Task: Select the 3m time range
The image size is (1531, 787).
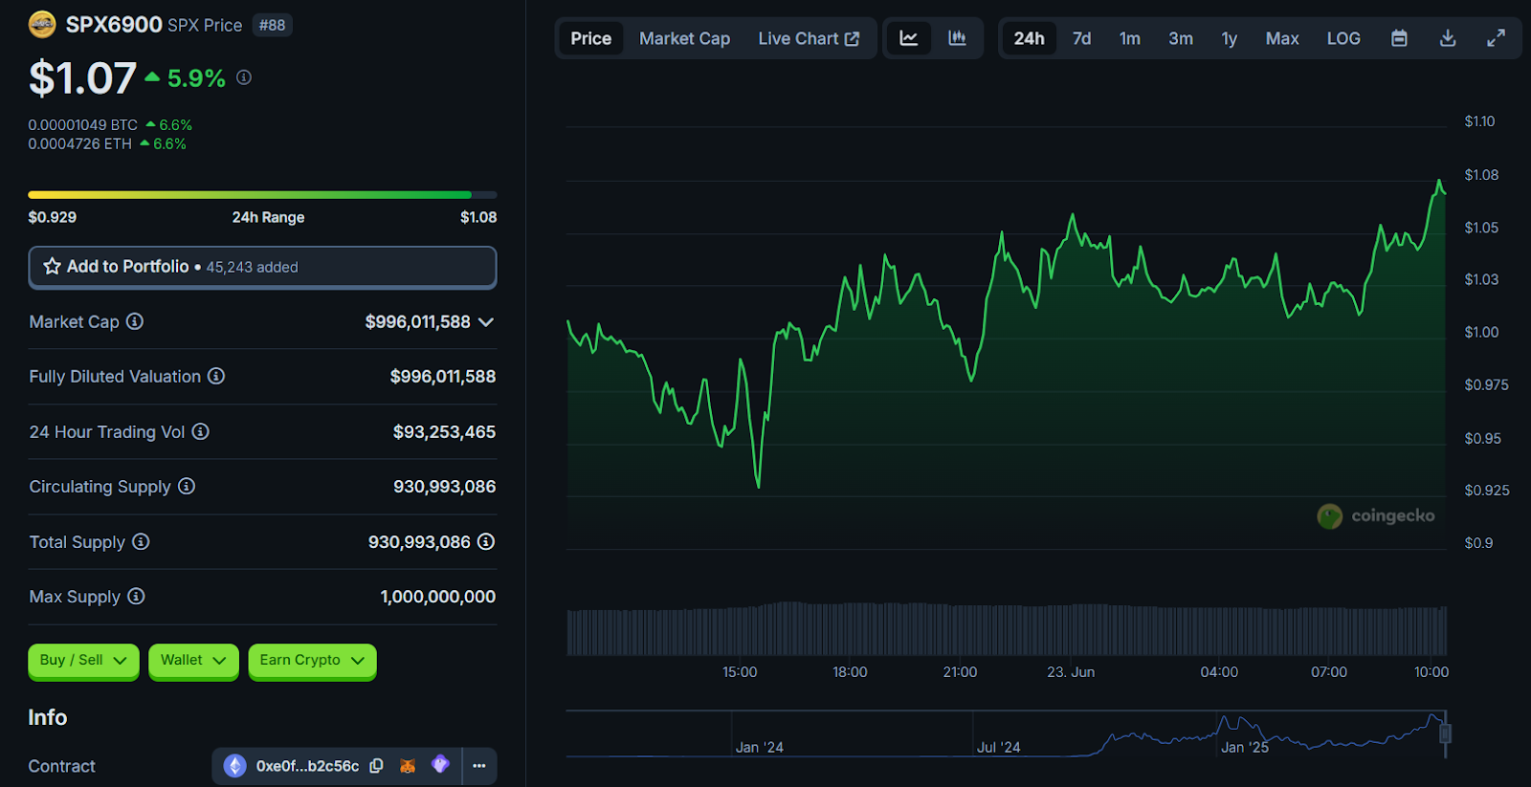Action: (x=1181, y=38)
